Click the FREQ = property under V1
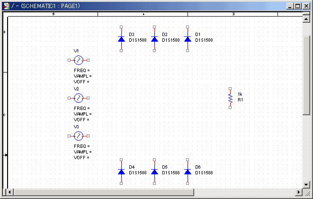313x199 pixels. click(x=82, y=70)
